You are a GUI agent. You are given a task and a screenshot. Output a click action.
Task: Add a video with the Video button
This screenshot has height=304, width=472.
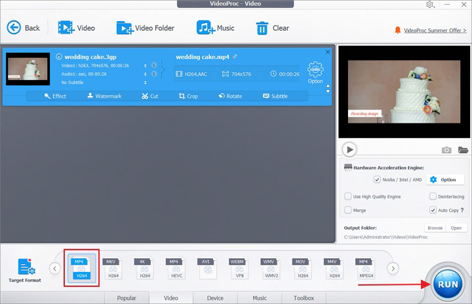(x=77, y=28)
